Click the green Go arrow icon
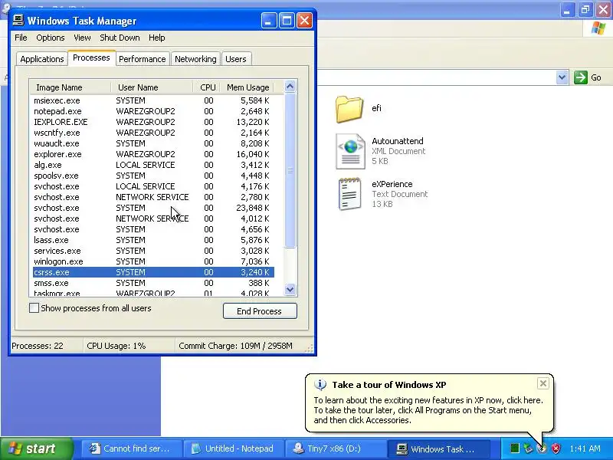This screenshot has height=460, width=613. tap(581, 77)
